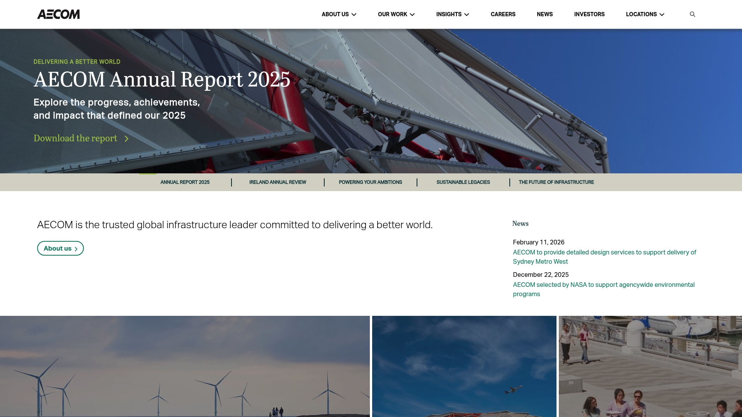Viewport: 742px width, 417px height.
Task: Click arrow beside Download the report
Action: click(x=126, y=139)
